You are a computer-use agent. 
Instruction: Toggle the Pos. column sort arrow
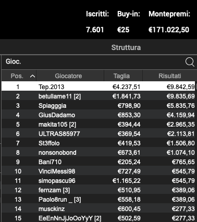[32, 76]
